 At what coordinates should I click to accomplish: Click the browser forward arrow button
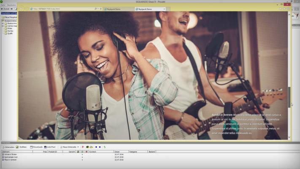click(x=27, y=8)
